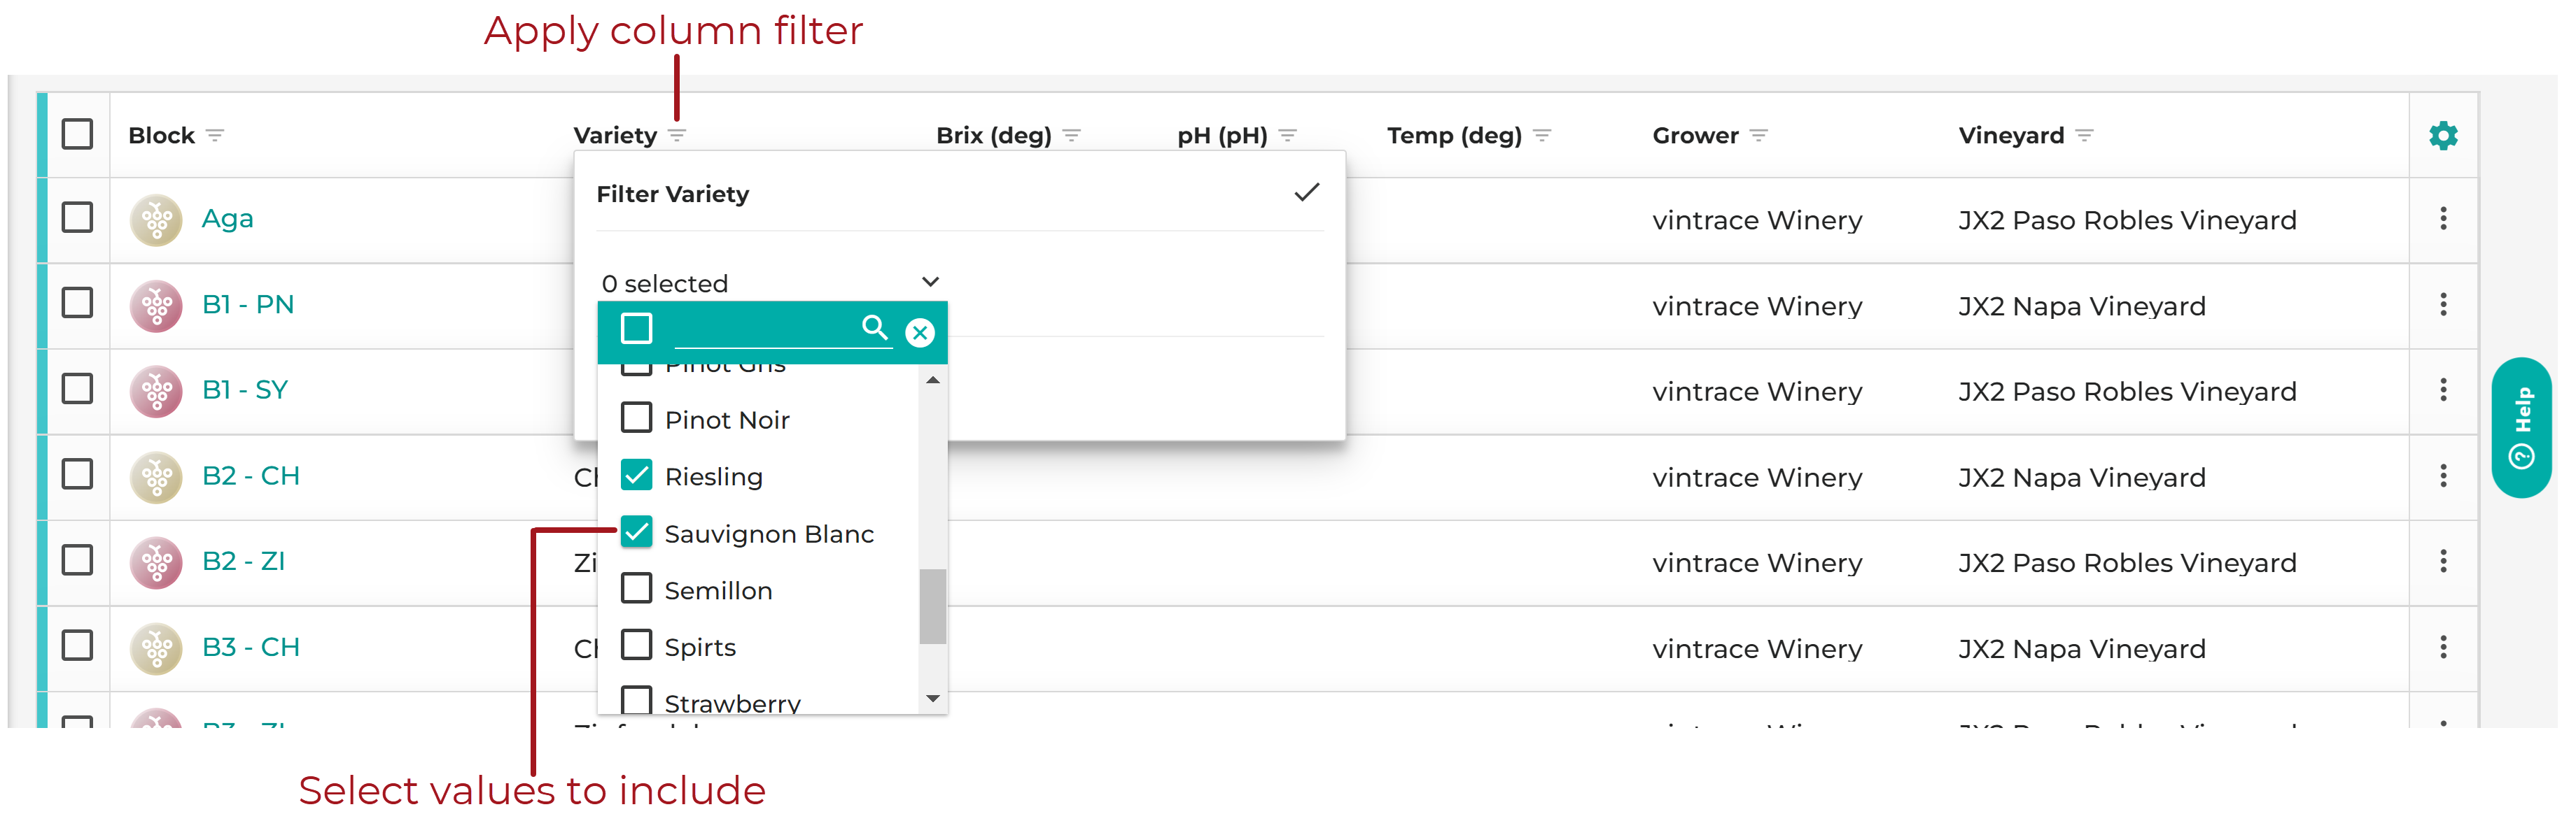
Task: Open row actions menu for Aga
Action: point(2442,219)
